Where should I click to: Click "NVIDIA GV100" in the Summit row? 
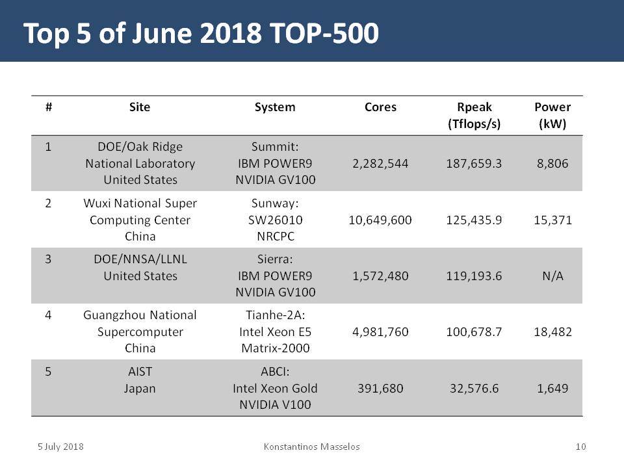click(276, 180)
